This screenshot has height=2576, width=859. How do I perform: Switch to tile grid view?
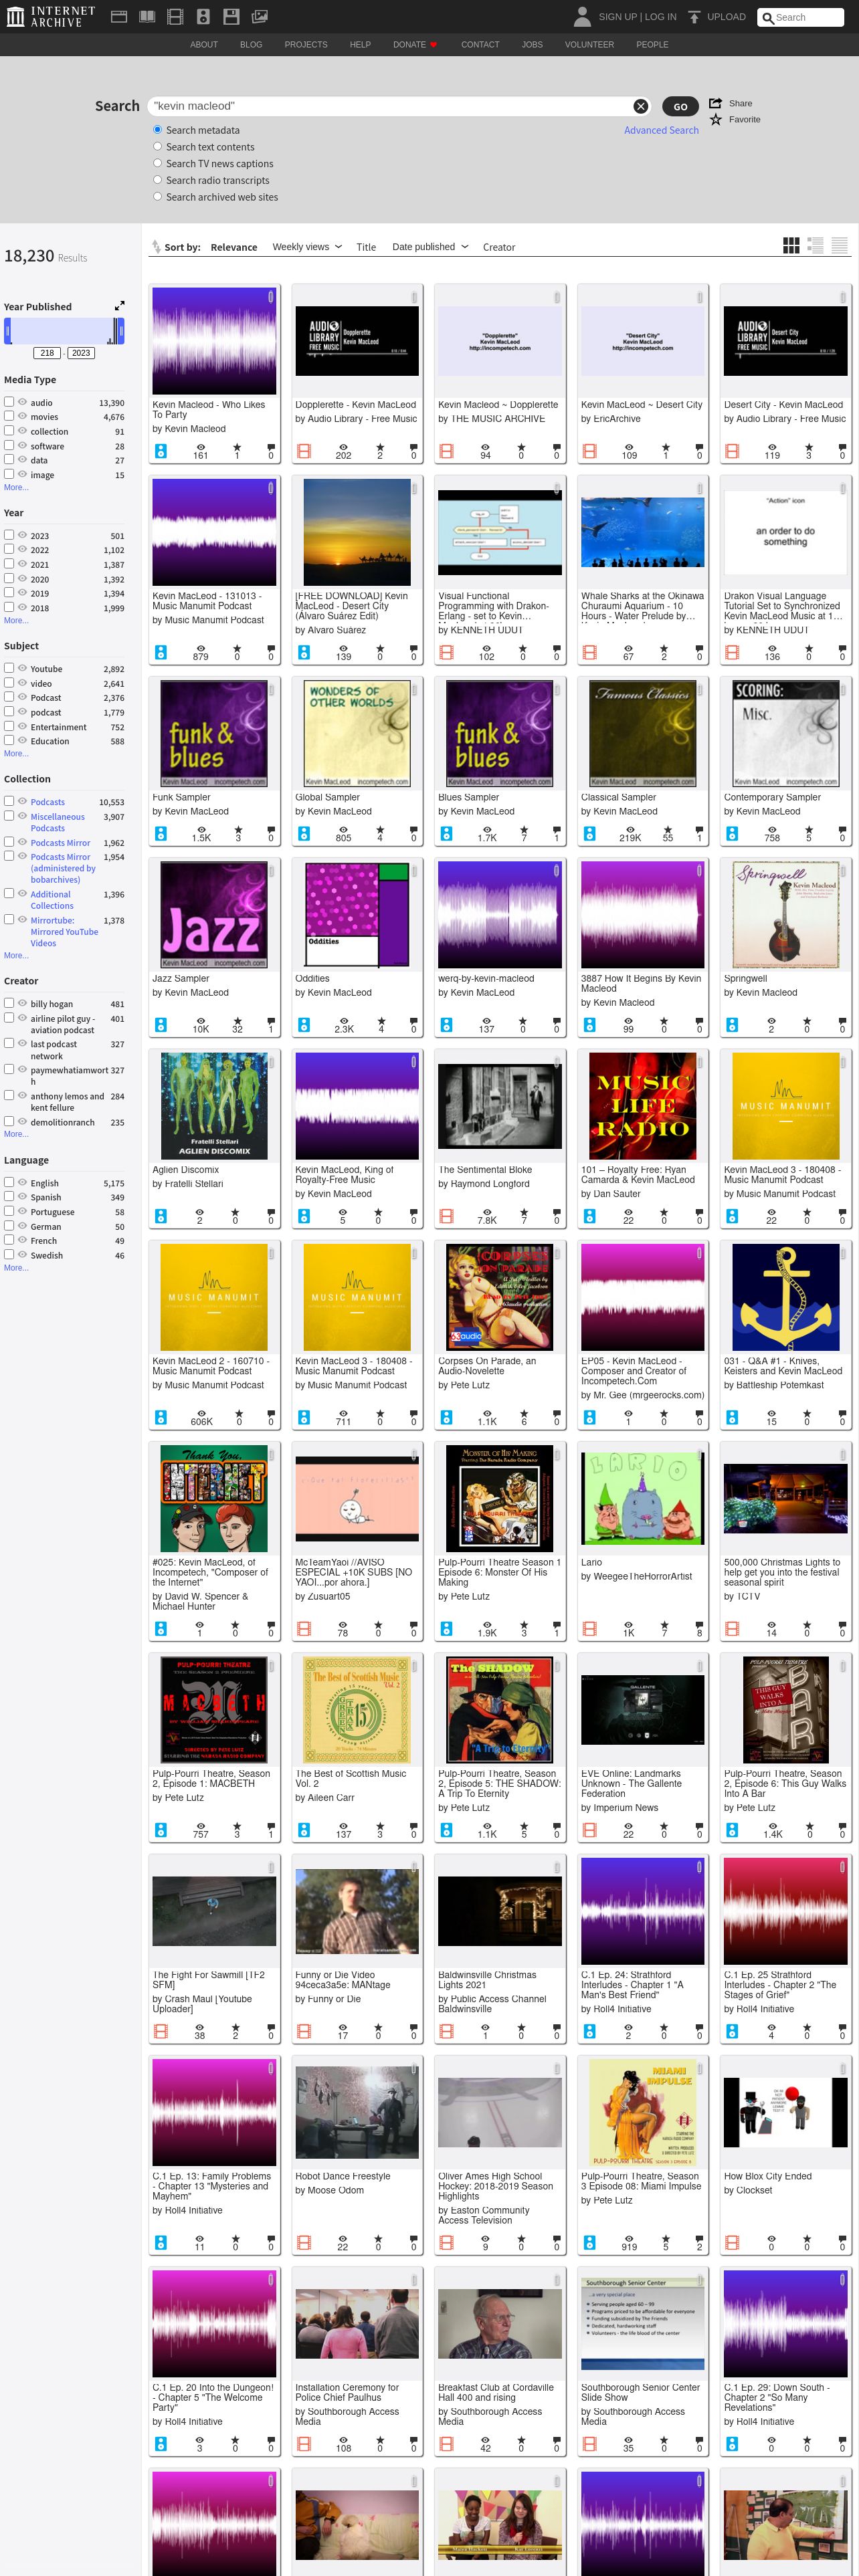tap(791, 246)
